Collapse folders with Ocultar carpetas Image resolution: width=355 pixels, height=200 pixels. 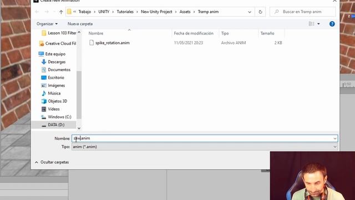click(52, 162)
